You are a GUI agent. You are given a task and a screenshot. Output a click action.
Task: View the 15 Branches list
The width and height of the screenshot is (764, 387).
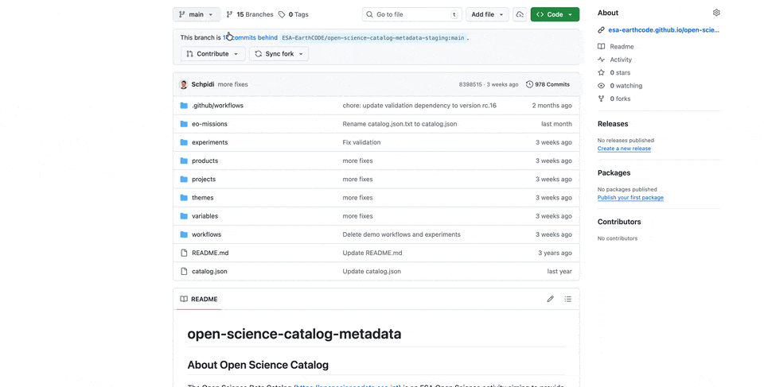[250, 14]
